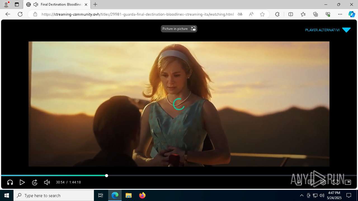This screenshot has width=358, height=201.
Task: Click the Picture in picture overlay button
Action: pyautogui.click(x=179, y=29)
